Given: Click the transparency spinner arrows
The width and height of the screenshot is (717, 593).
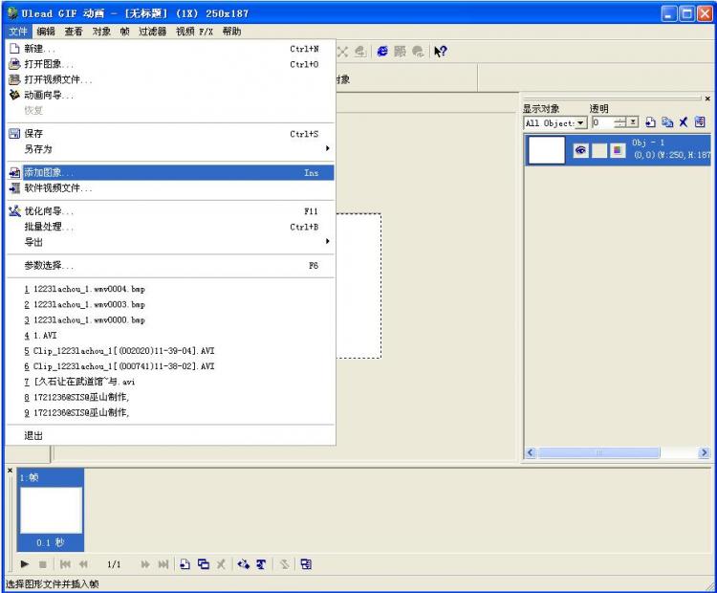Looking at the screenshot, I should tap(620, 122).
